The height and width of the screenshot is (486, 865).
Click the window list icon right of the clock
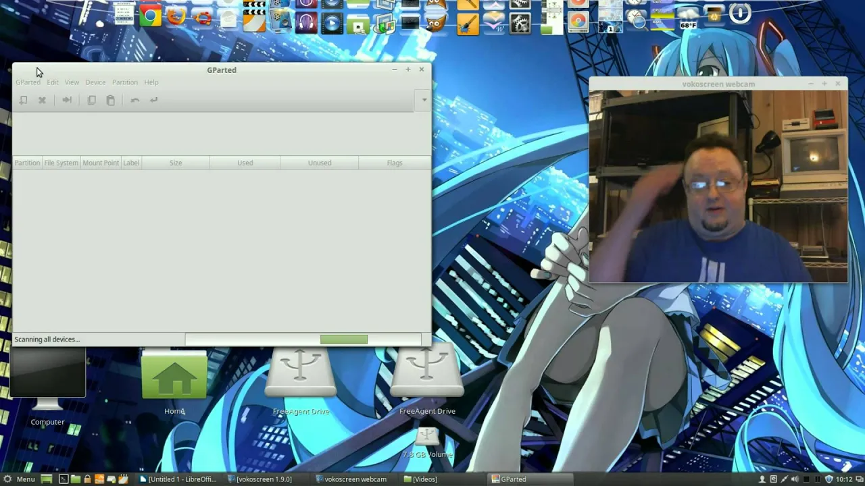tap(859, 479)
